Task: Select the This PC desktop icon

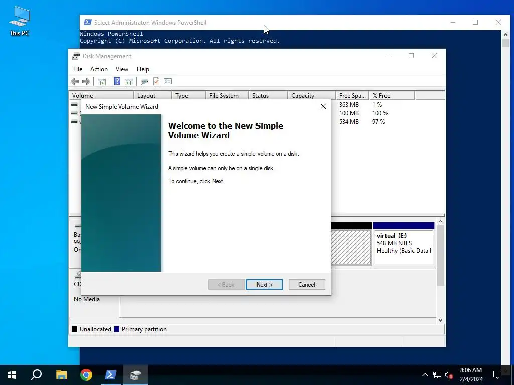Action: [20, 21]
